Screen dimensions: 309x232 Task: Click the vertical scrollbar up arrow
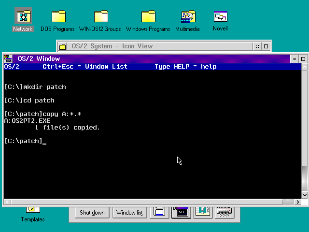point(305,67)
